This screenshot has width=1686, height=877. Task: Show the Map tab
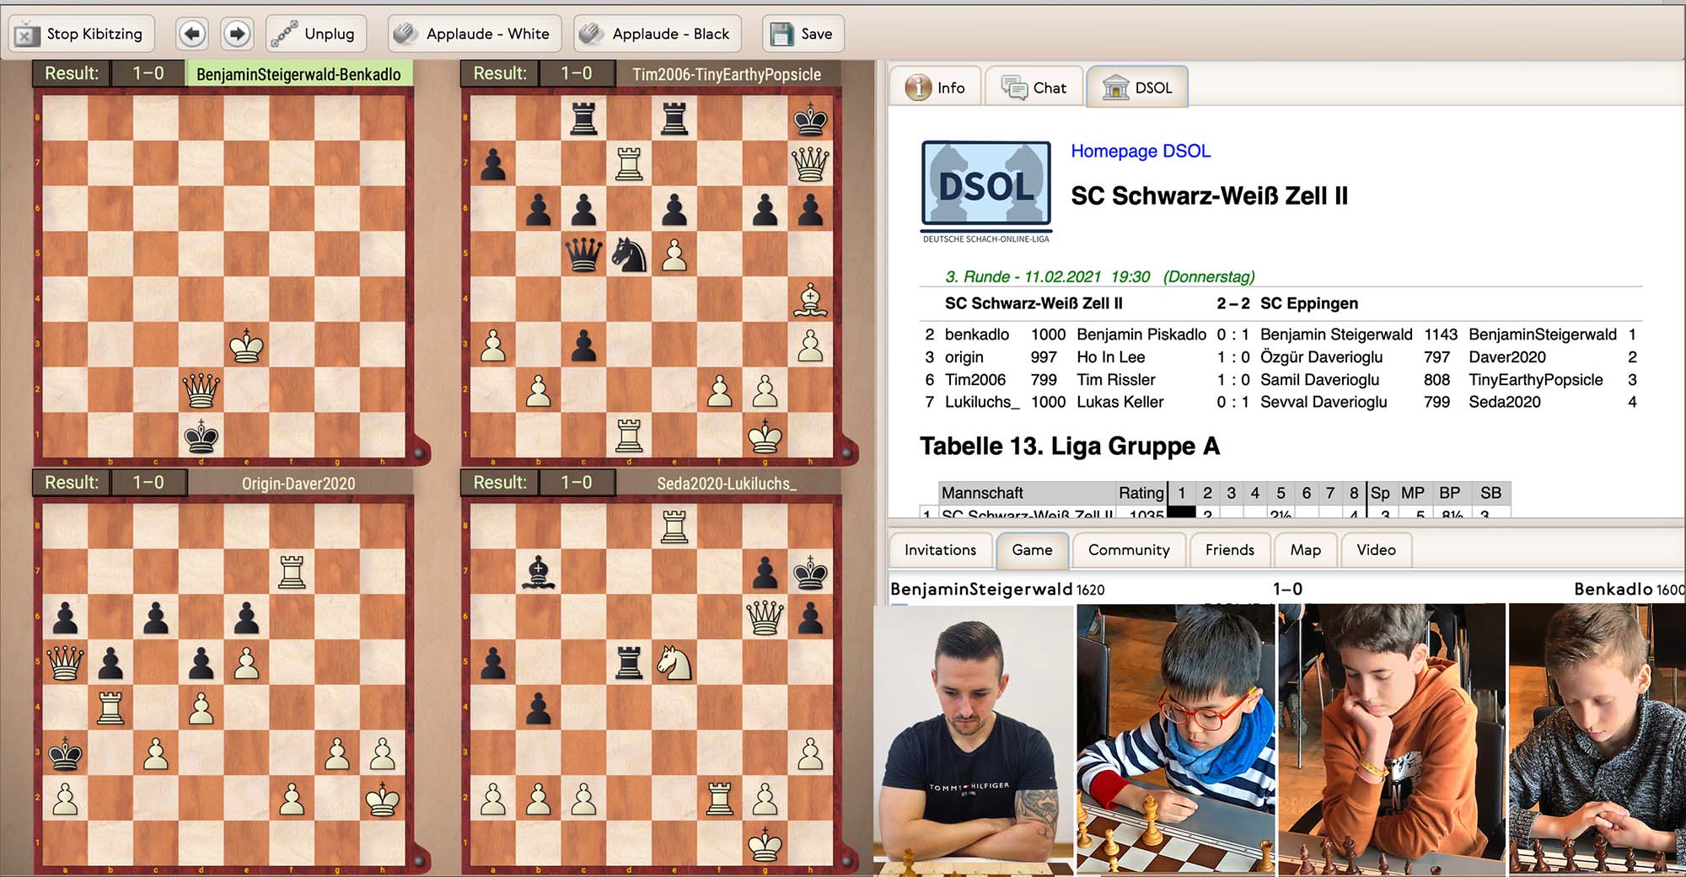point(1305,550)
